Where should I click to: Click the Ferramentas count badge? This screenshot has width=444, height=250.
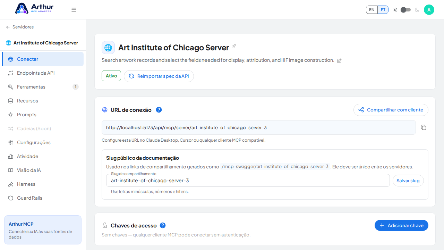click(x=76, y=87)
